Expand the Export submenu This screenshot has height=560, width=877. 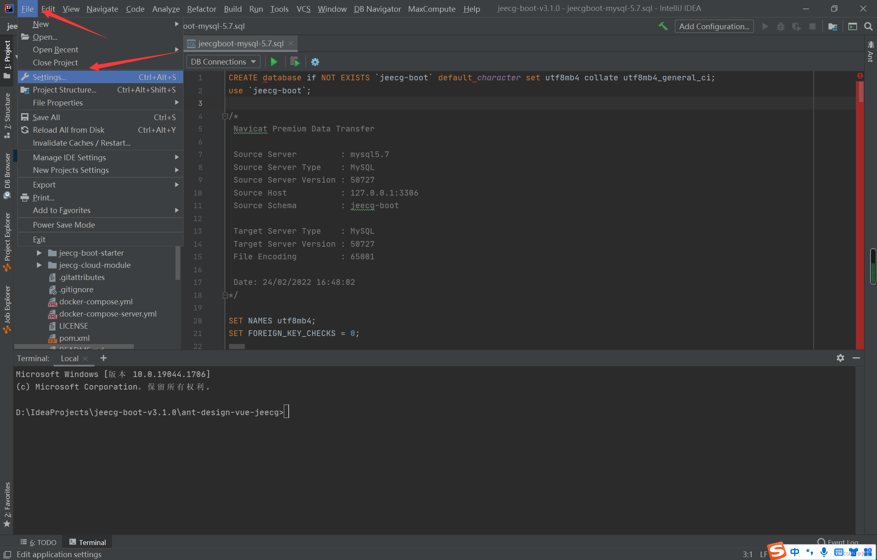click(45, 184)
